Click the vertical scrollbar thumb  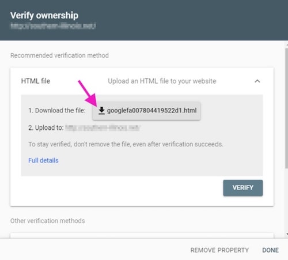click(287, 108)
